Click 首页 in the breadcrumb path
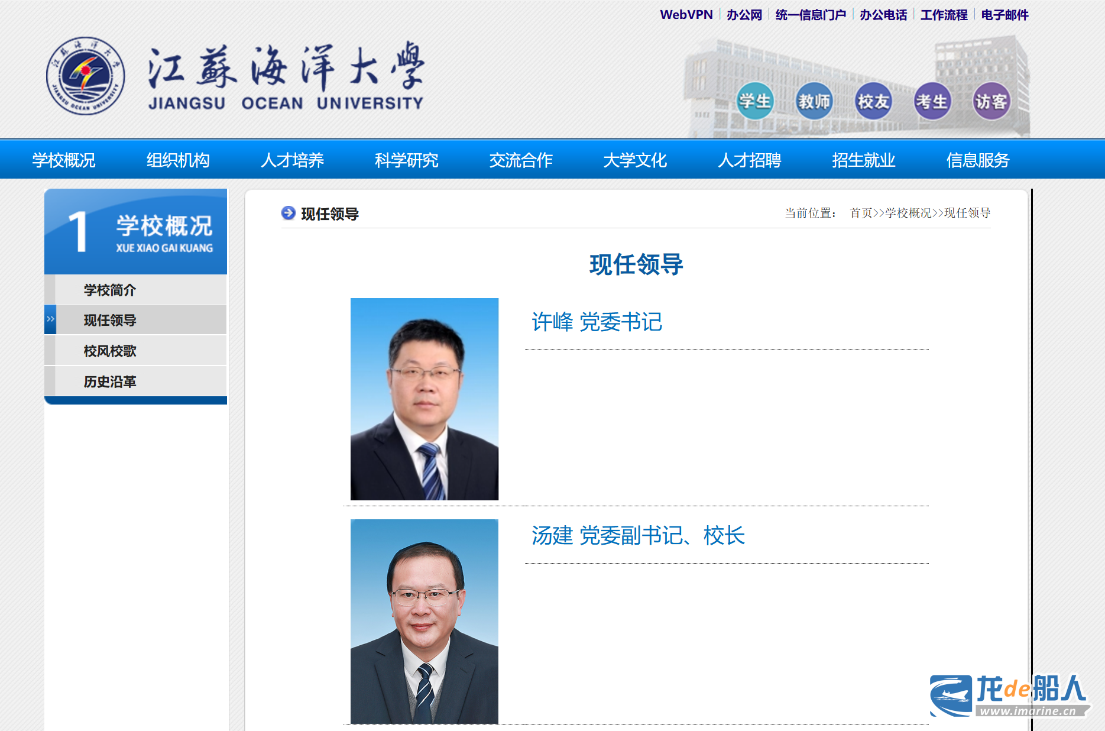1105x731 pixels. point(861,213)
